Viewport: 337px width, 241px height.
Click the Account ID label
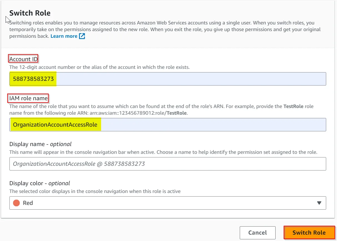coord(24,59)
